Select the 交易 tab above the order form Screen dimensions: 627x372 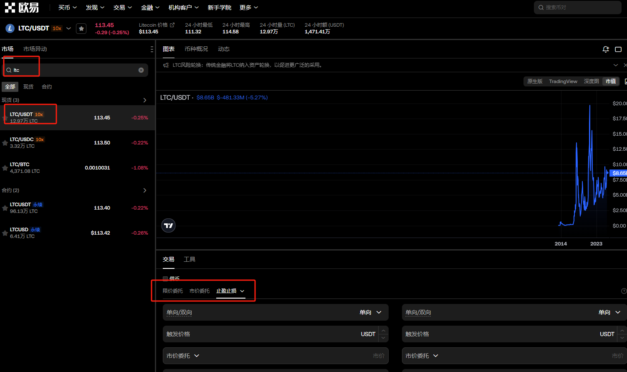169,259
